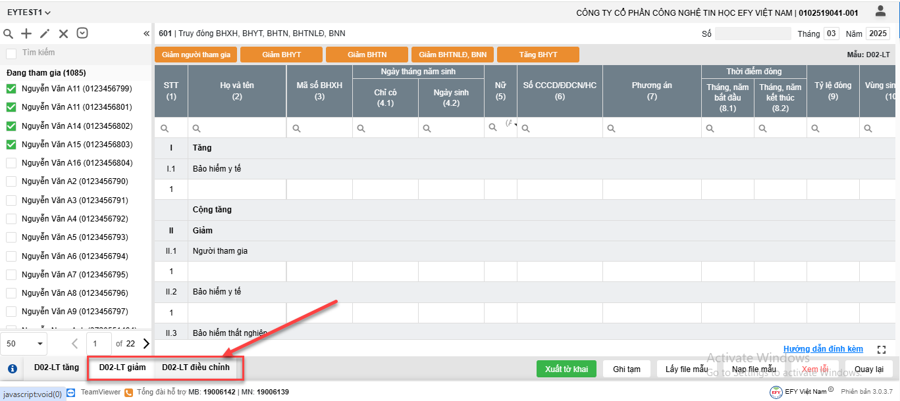This screenshot has height=401, width=900.
Task: Open the user account profile icon
Action: click(880, 11)
